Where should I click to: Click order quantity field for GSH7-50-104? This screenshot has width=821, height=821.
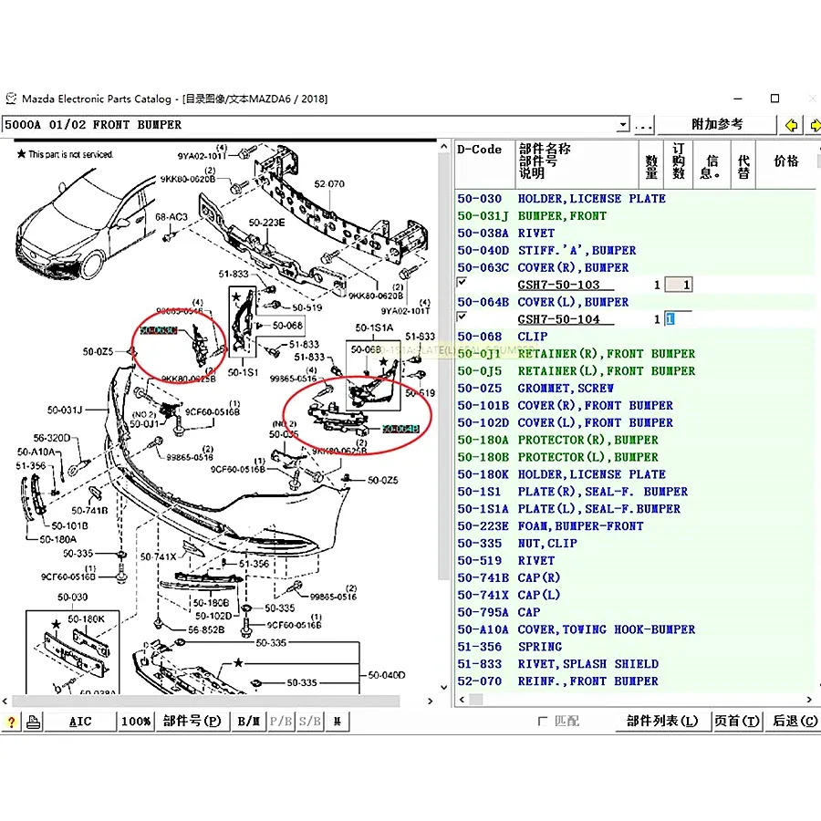click(x=681, y=319)
